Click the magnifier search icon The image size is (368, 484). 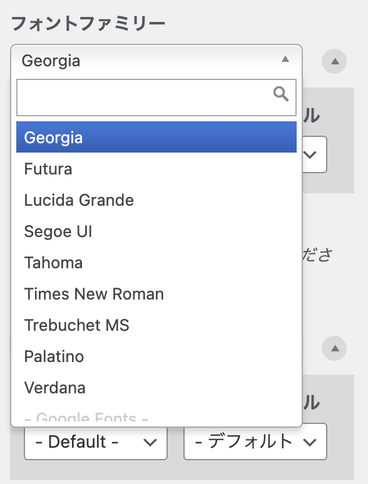point(281,94)
